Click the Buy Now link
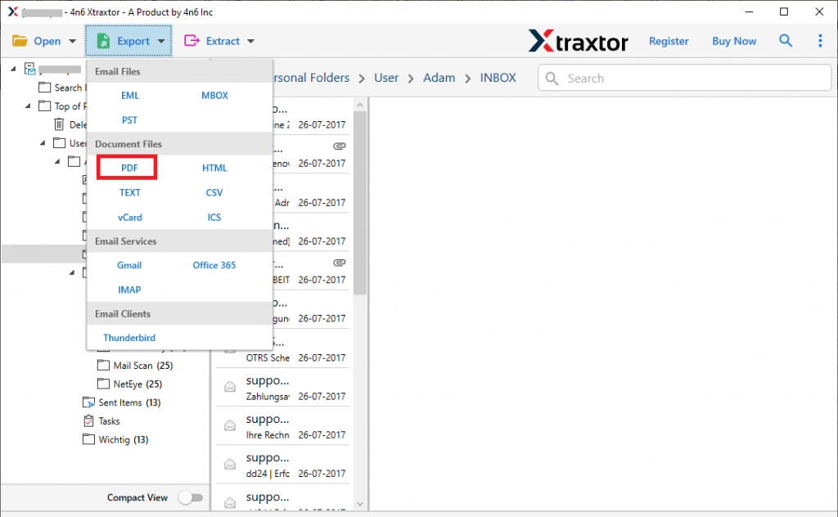 click(x=734, y=41)
